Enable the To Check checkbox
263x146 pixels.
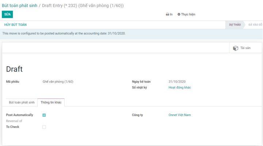click(x=44, y=127)
